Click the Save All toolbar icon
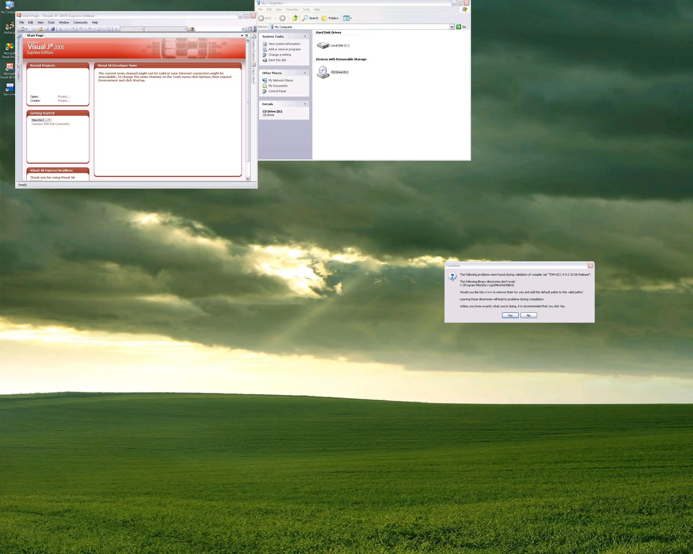 coord(53,29)
